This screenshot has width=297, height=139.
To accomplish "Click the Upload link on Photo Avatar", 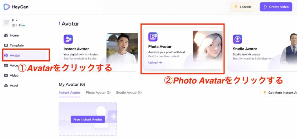I will [x=155, y=62].
